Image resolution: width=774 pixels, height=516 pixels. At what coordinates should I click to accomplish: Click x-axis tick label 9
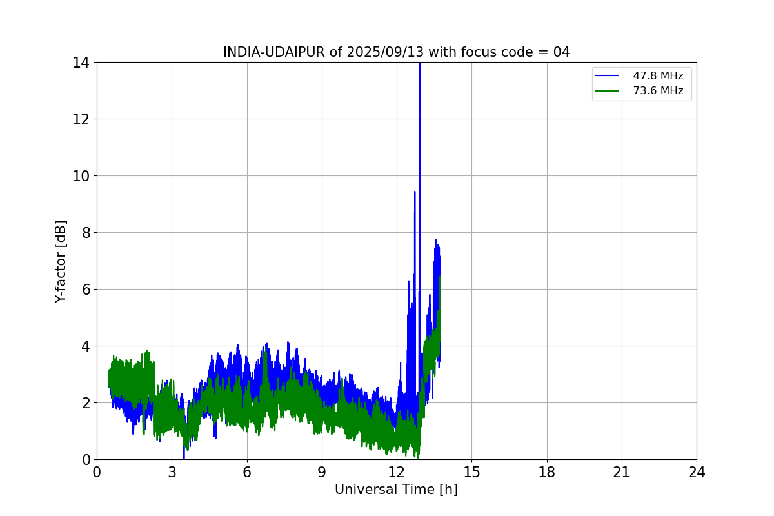pyautogui.click(x=321, y=472)
